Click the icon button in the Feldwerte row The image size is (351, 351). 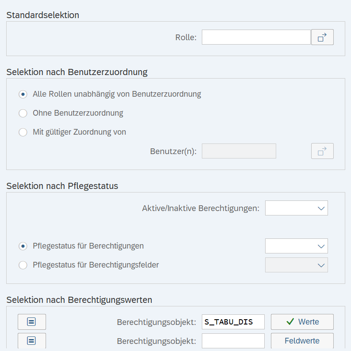[x=31, y=341]
